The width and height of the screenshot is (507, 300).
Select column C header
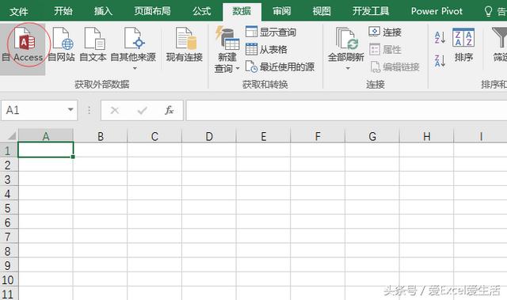click(x=155, y=136)
